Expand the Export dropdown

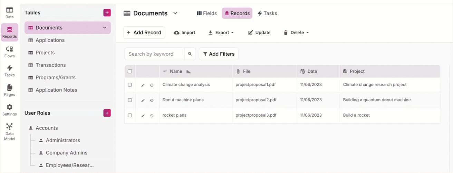click(x=221, y=33)
